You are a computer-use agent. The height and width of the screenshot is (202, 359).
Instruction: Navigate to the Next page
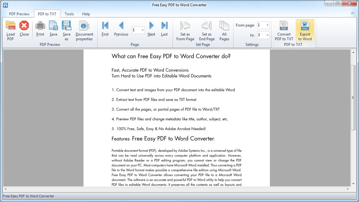click(151, 30)
